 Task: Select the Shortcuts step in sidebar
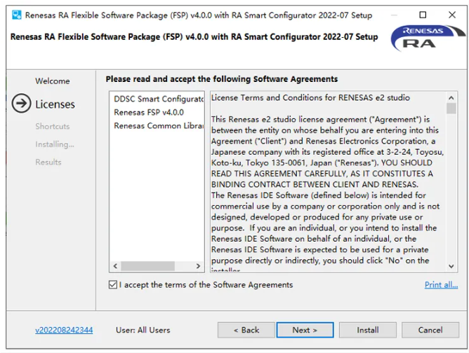[53, 126]
